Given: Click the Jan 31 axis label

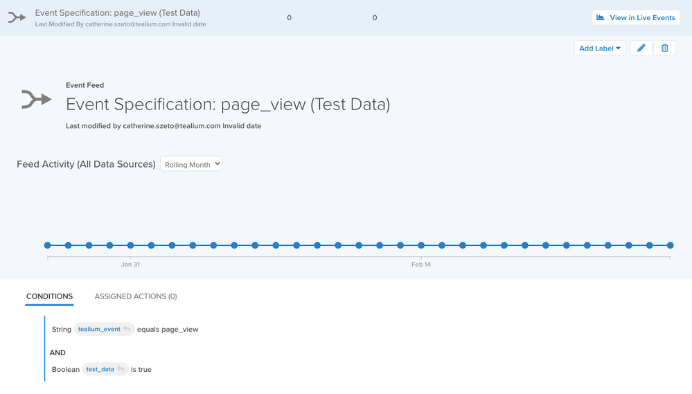Looking at the screenshot, I should click(x=131, y=265).
